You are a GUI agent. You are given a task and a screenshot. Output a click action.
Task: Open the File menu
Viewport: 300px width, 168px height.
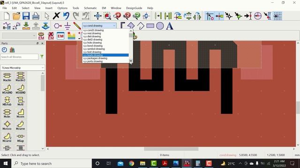[5, 8]
